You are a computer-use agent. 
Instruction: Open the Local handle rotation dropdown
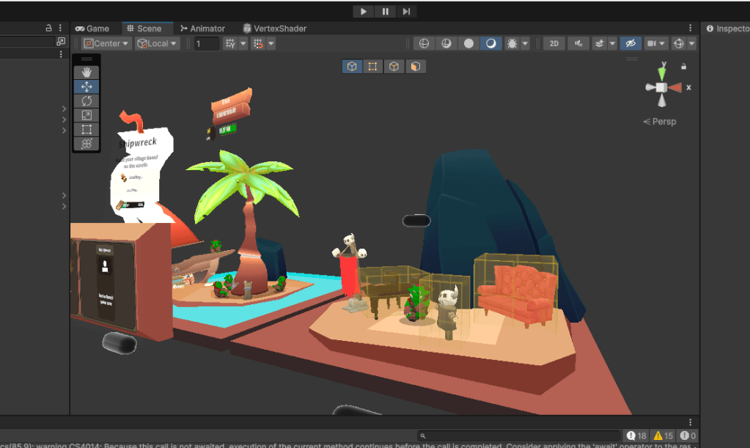(158, 43)
